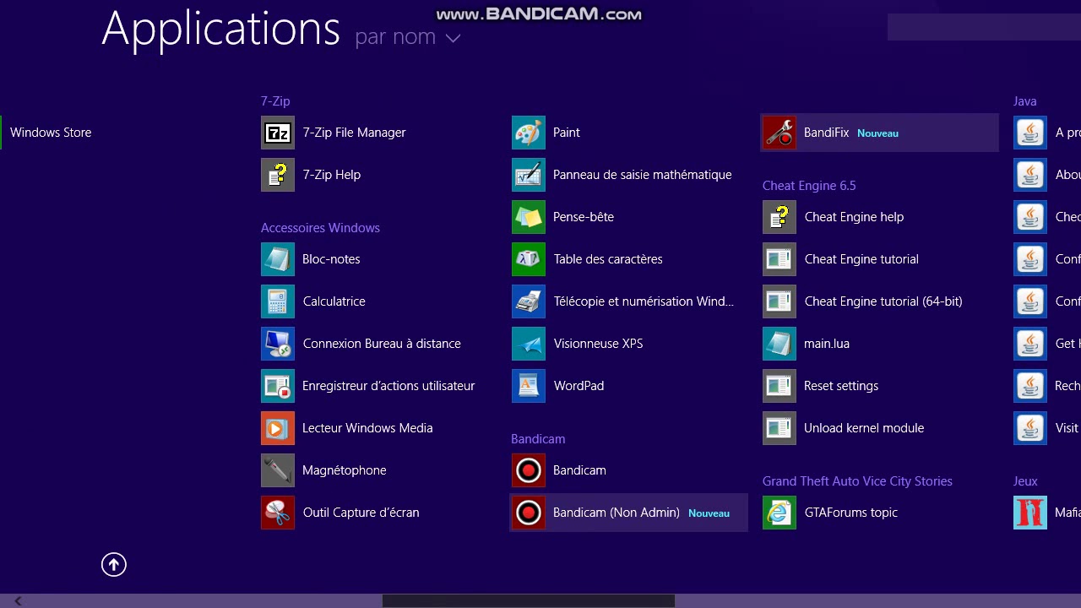Open Table des caractères icon
1081x608 pixels.
[529, 259]
